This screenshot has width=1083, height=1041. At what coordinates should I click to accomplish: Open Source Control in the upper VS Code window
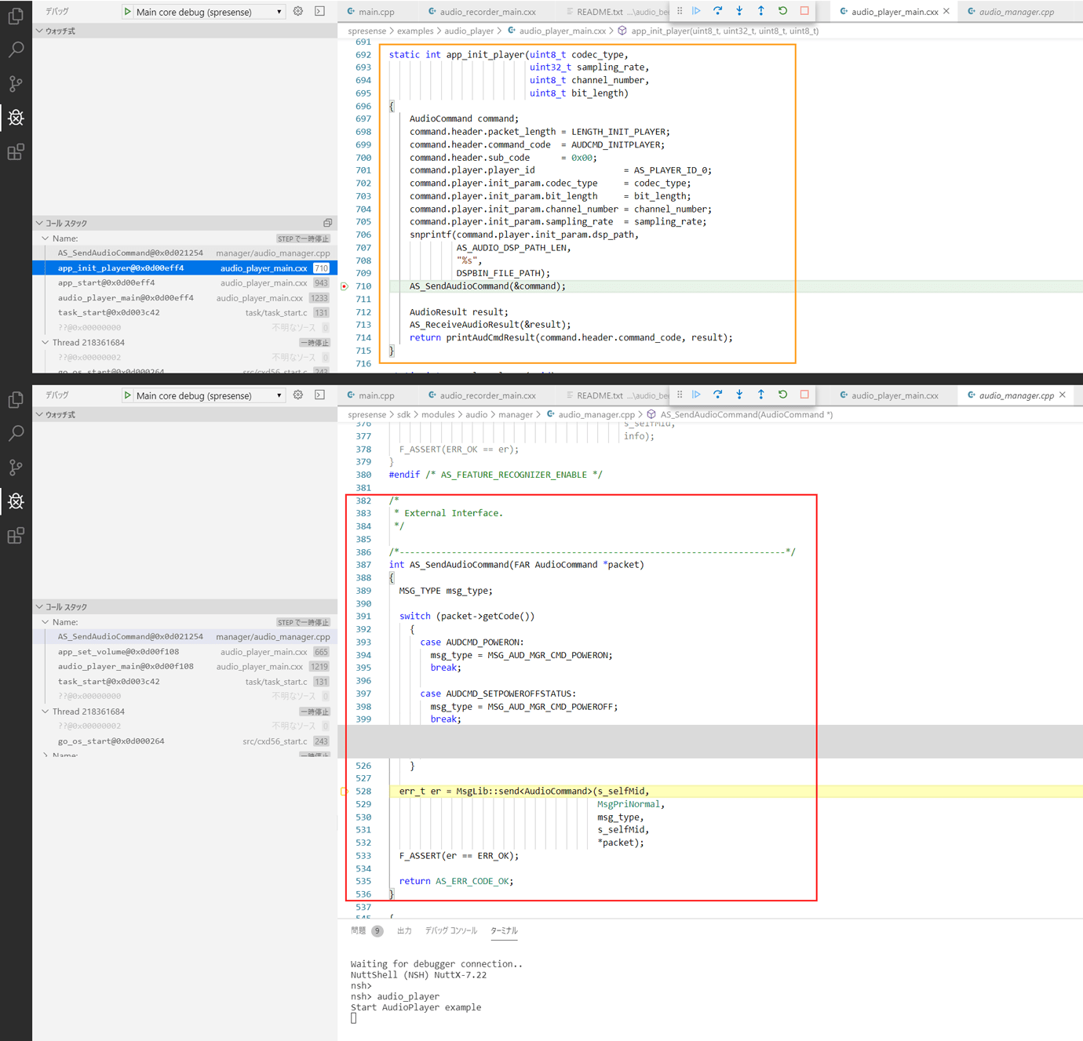tap(16, 83)
